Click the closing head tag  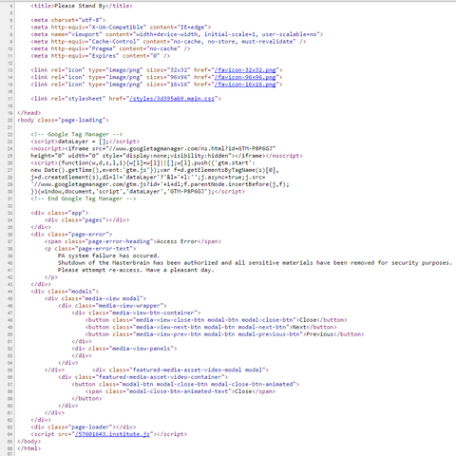[29, 113]
